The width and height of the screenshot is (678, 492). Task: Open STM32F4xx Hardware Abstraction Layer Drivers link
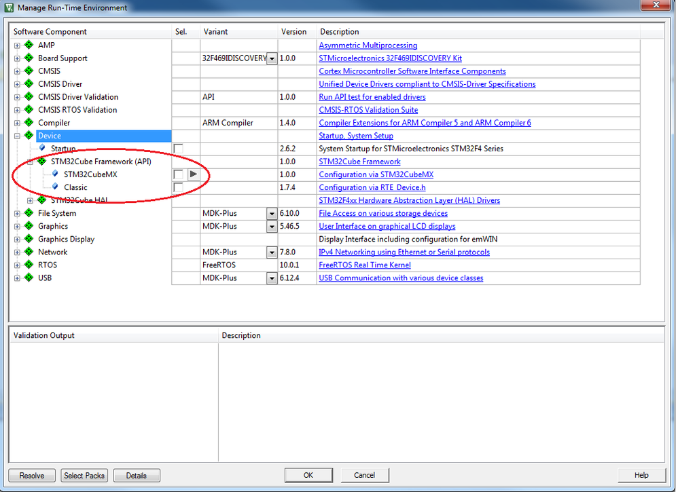click(x=410, y=200)
